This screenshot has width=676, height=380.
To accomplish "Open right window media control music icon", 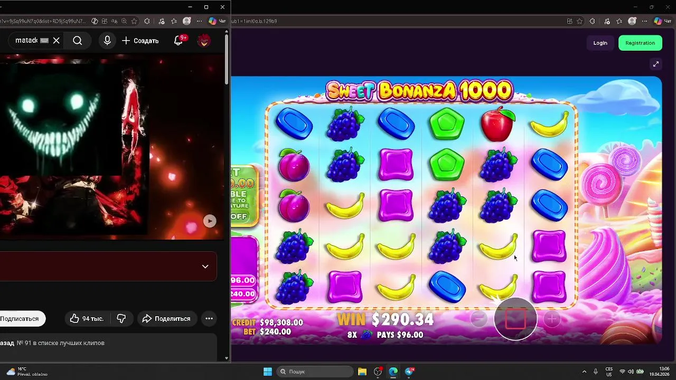I will point(607,21).
